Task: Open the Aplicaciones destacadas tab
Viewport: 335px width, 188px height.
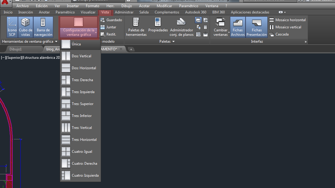Action: (250, 12)
